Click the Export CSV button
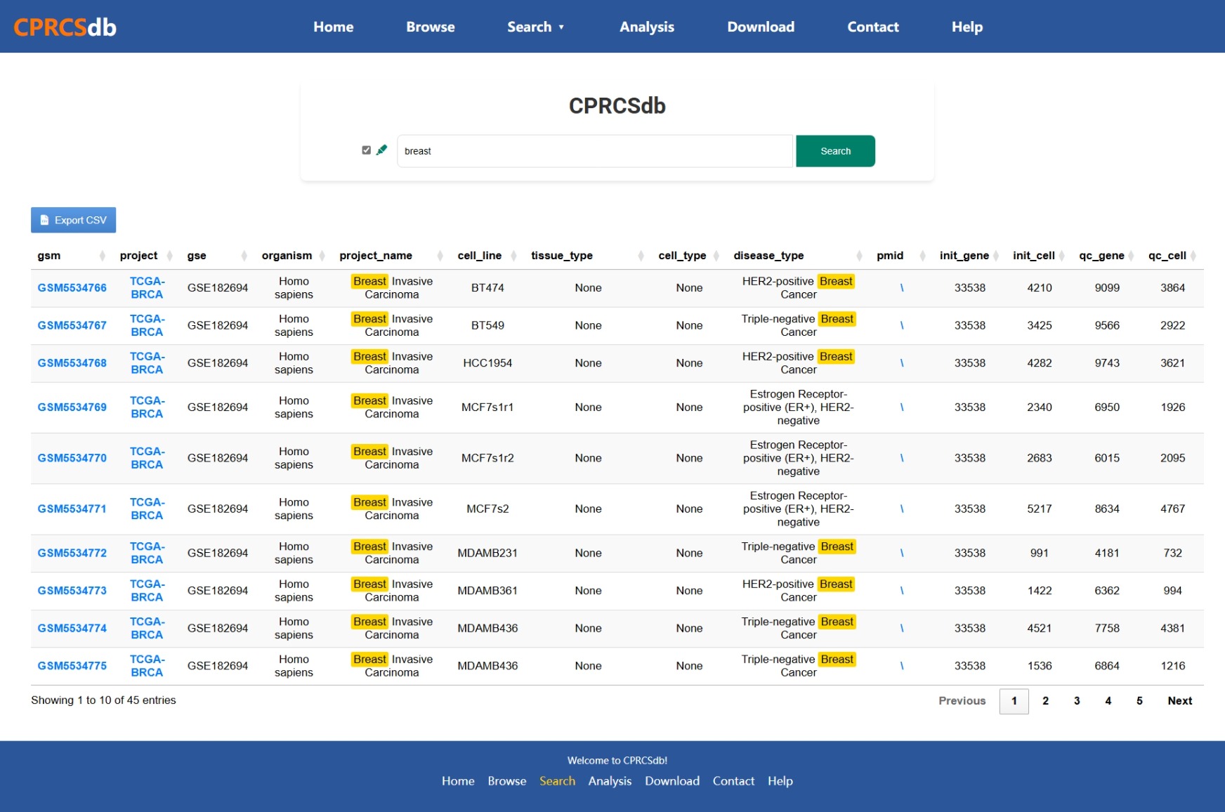Image resolution: width=1225 pixels, height=812 pixels. (73, 220)
